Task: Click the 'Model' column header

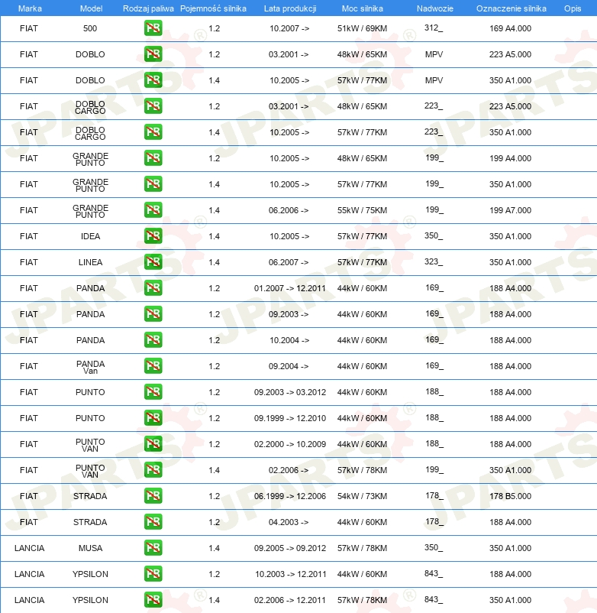Action: [x=91, y=8]
